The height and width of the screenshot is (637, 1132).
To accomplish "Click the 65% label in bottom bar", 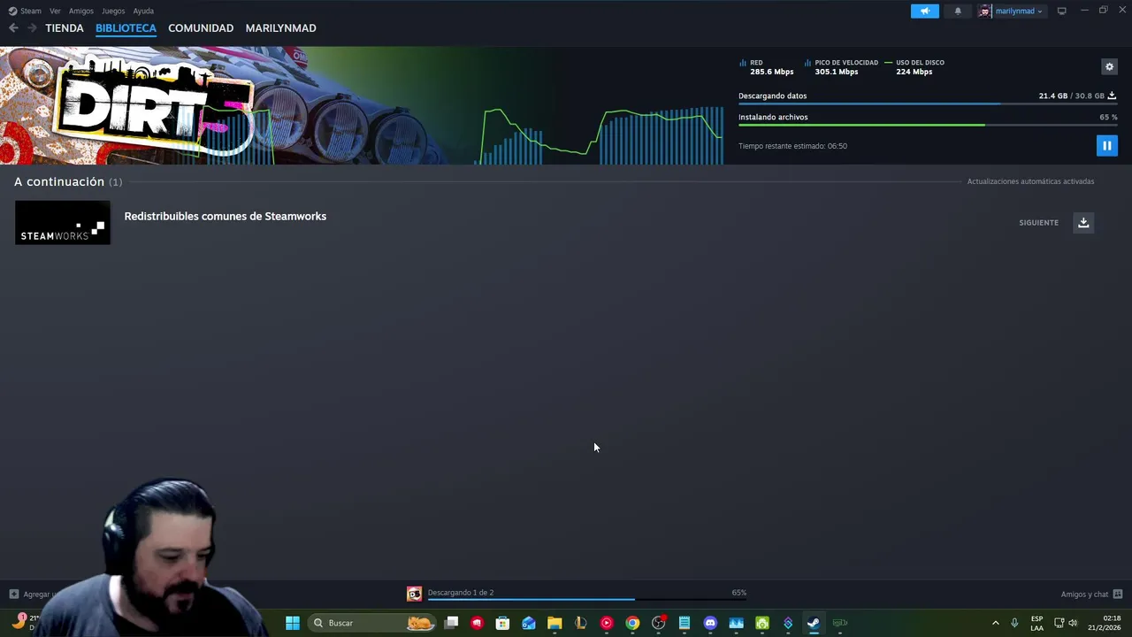I will tap(738, 593).
